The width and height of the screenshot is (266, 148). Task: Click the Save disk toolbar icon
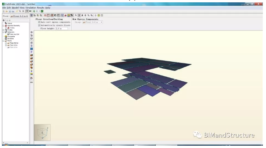click(10, 11)
